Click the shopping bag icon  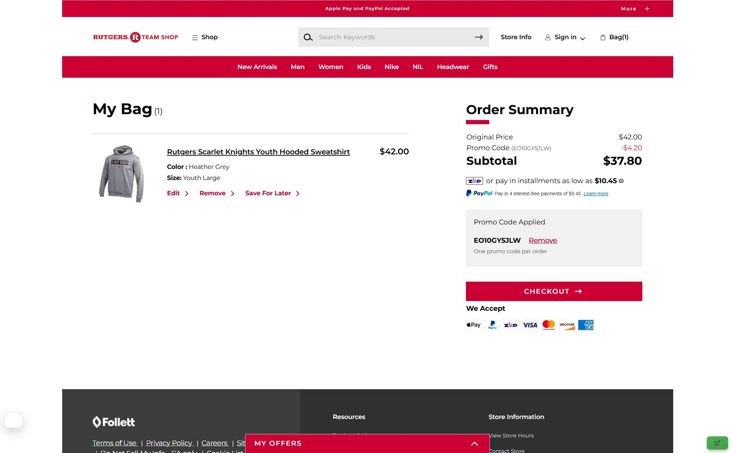click(x=603, y=37)
